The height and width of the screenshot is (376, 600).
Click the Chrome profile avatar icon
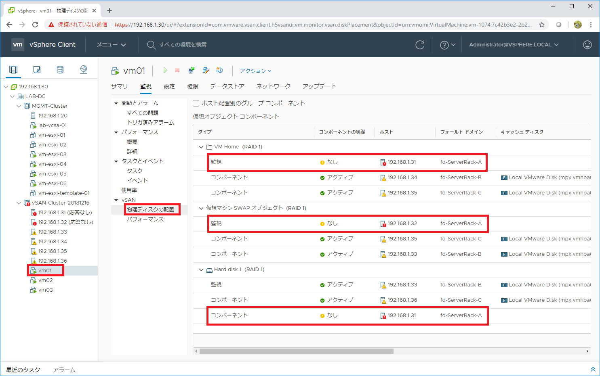click(578, 25)
